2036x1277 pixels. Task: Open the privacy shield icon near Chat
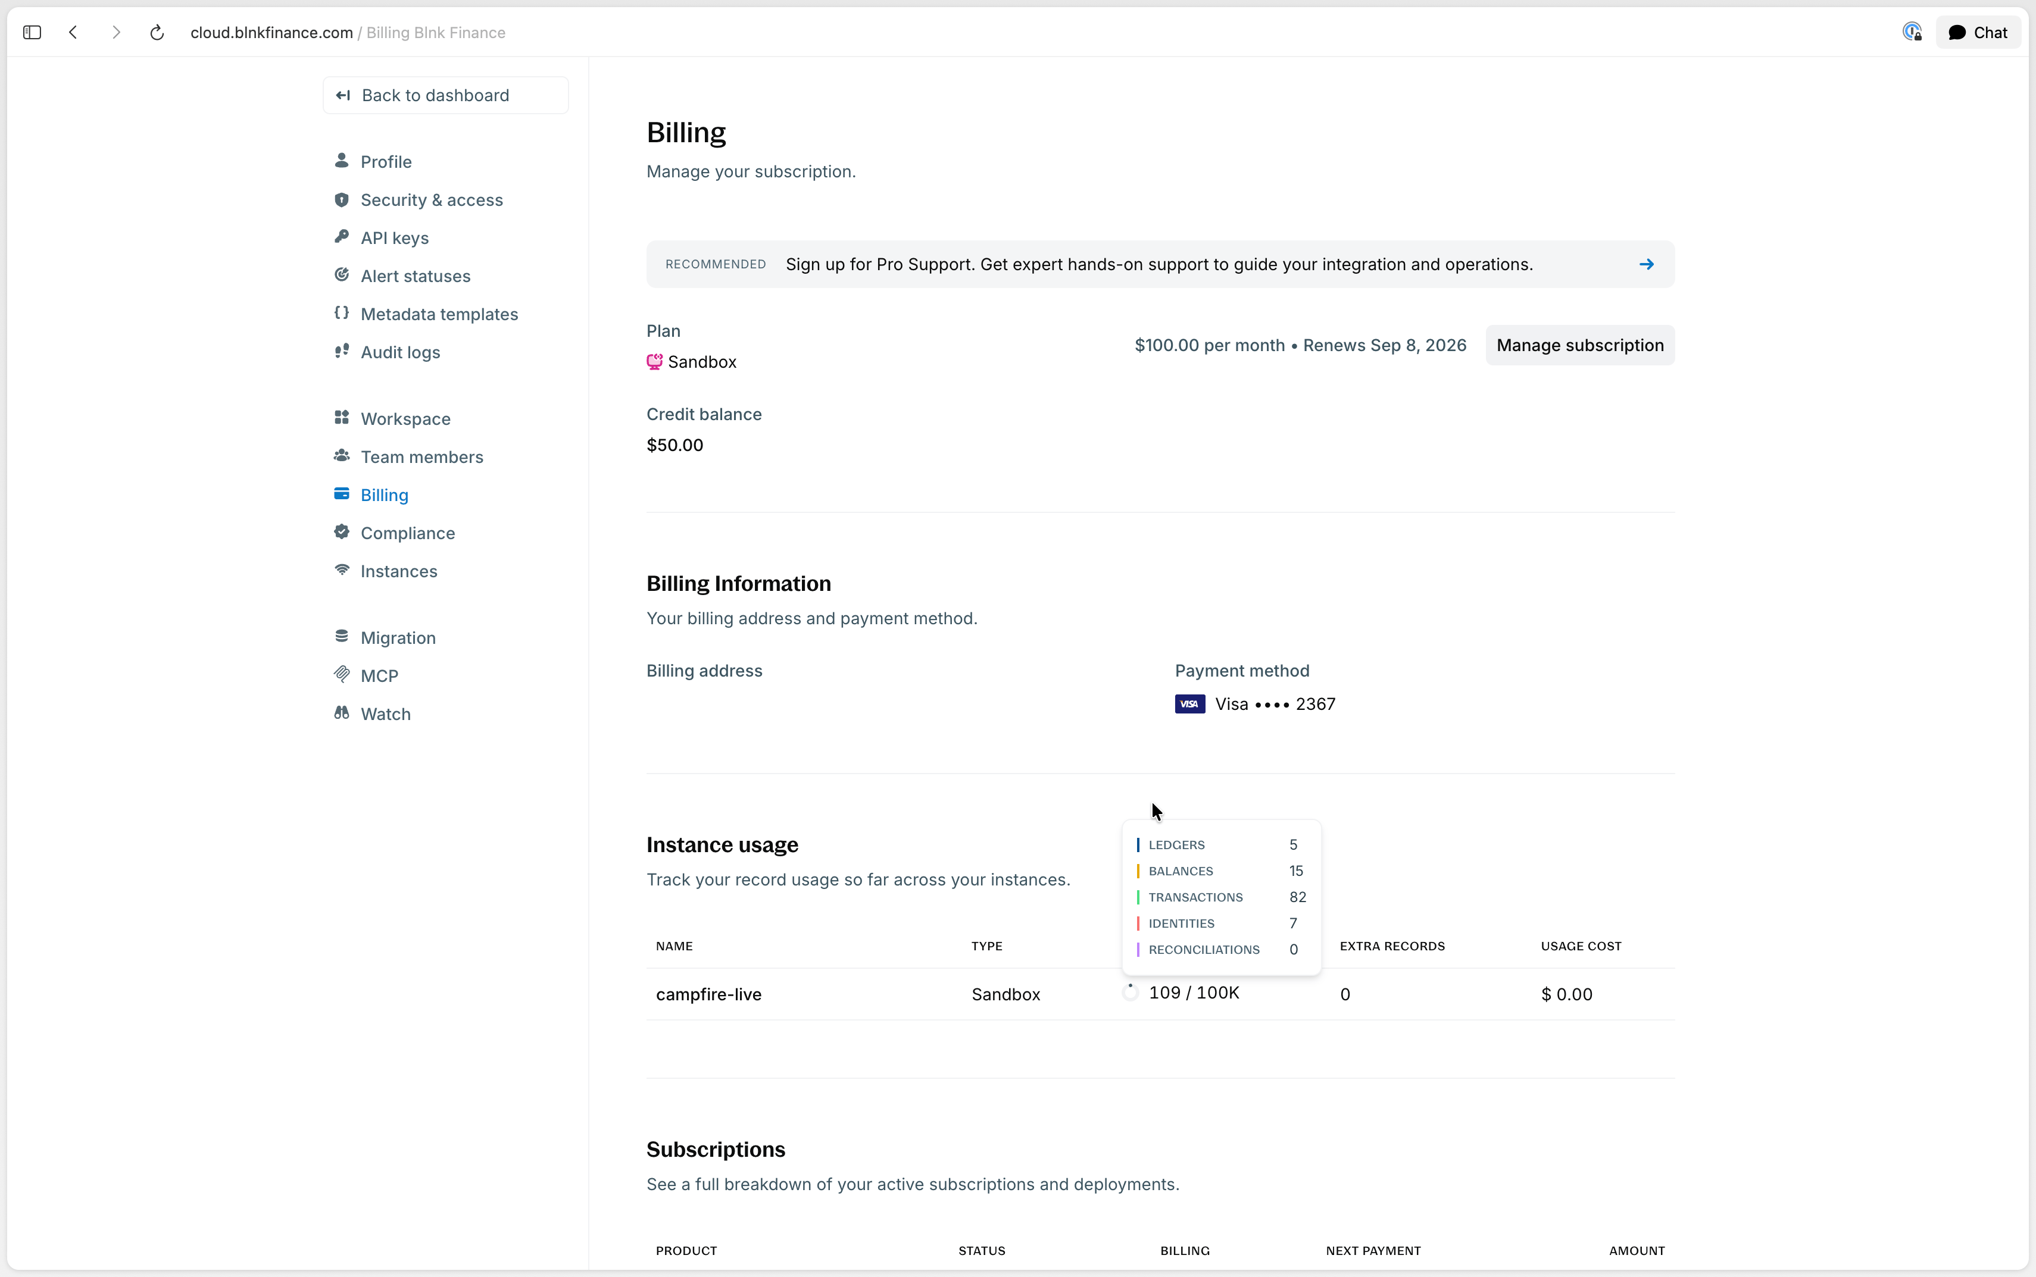point(1912,32)
